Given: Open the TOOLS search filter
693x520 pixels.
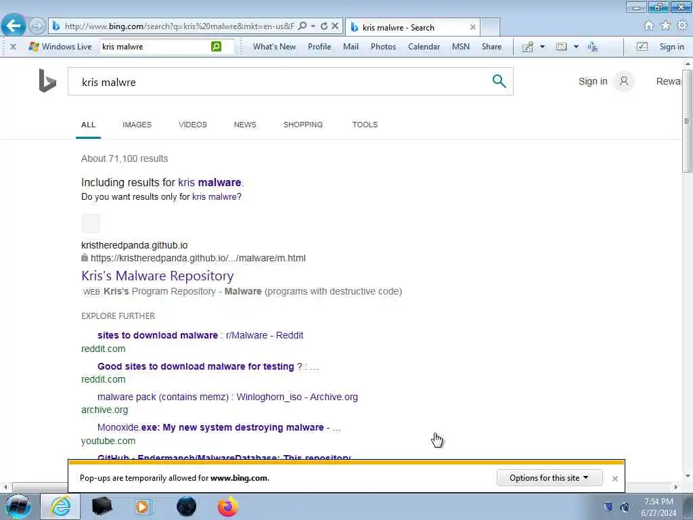Looking at the screenshot, I should tap(365, 125).
